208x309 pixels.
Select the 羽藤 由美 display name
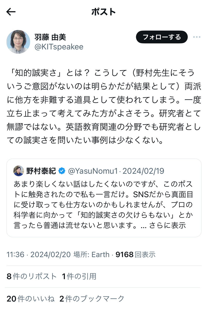50,37
